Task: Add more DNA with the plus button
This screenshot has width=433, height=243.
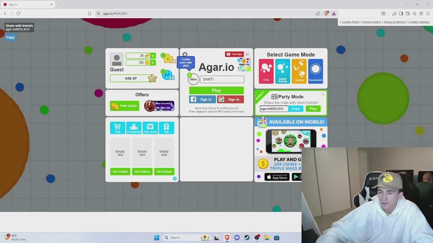Action: [153, 56]
